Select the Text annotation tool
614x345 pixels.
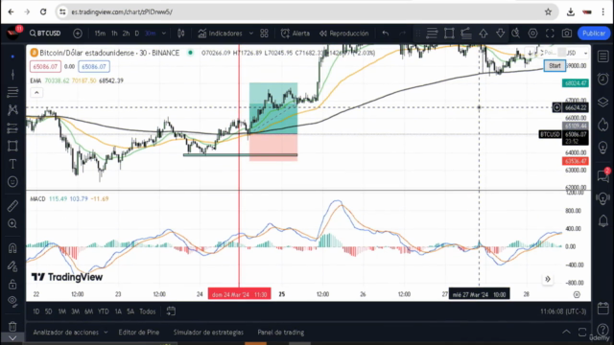tap(12, 164)
